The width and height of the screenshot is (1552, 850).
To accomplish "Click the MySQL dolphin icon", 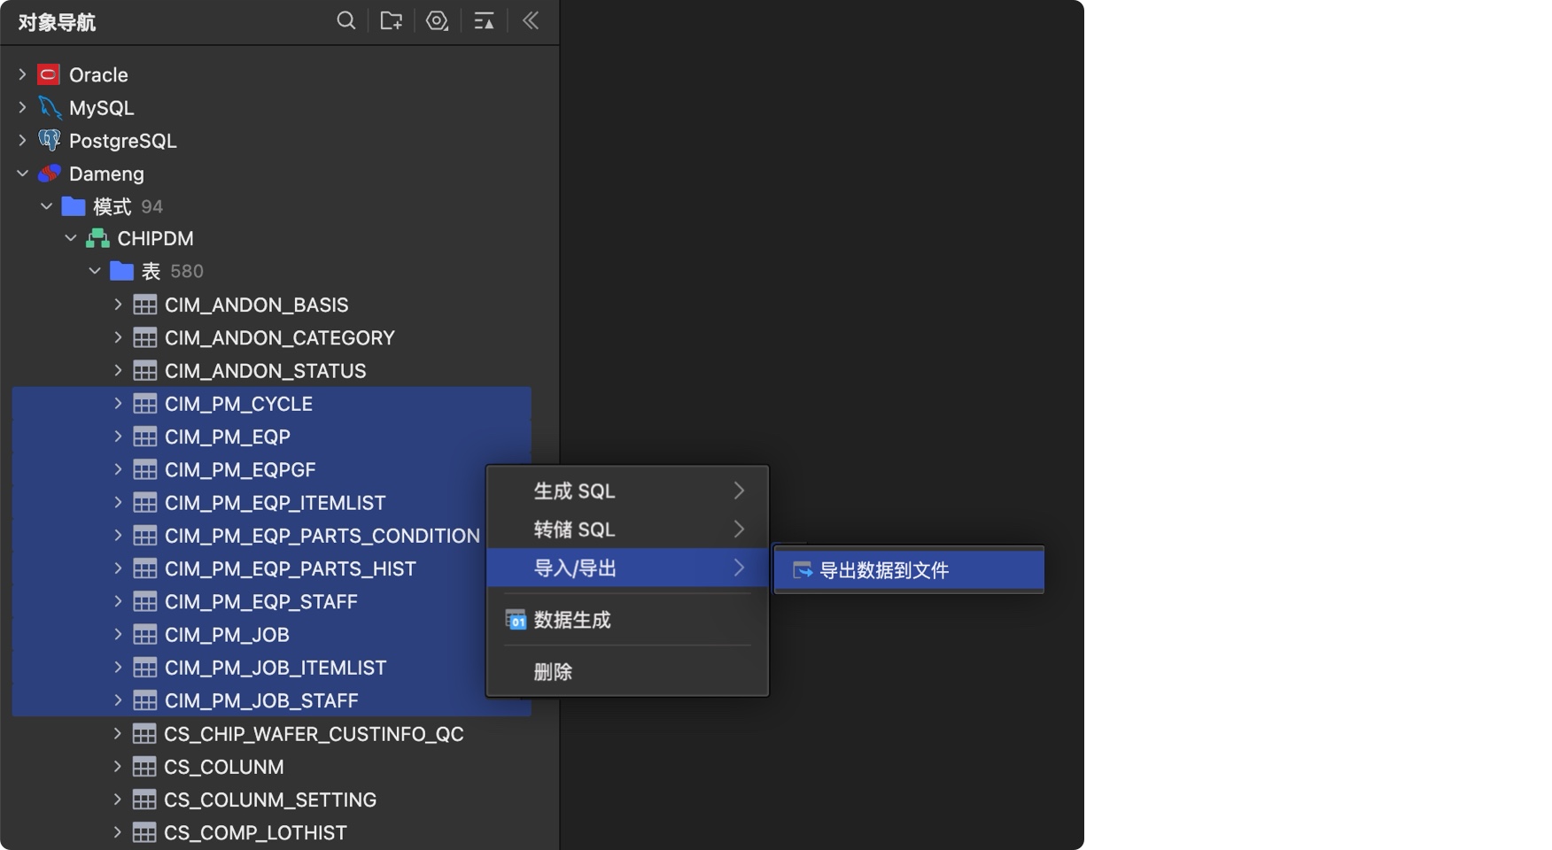I will tap(50, 107).
